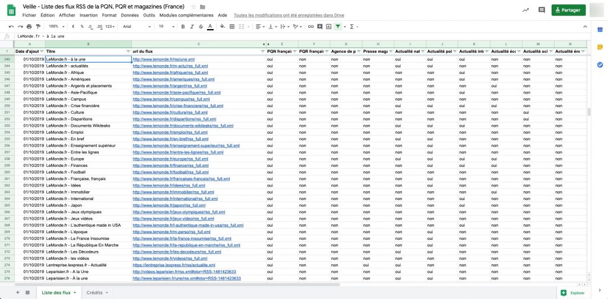The image size is (608, 299).
Task: Open the Données menu
Action: point(129,15)
